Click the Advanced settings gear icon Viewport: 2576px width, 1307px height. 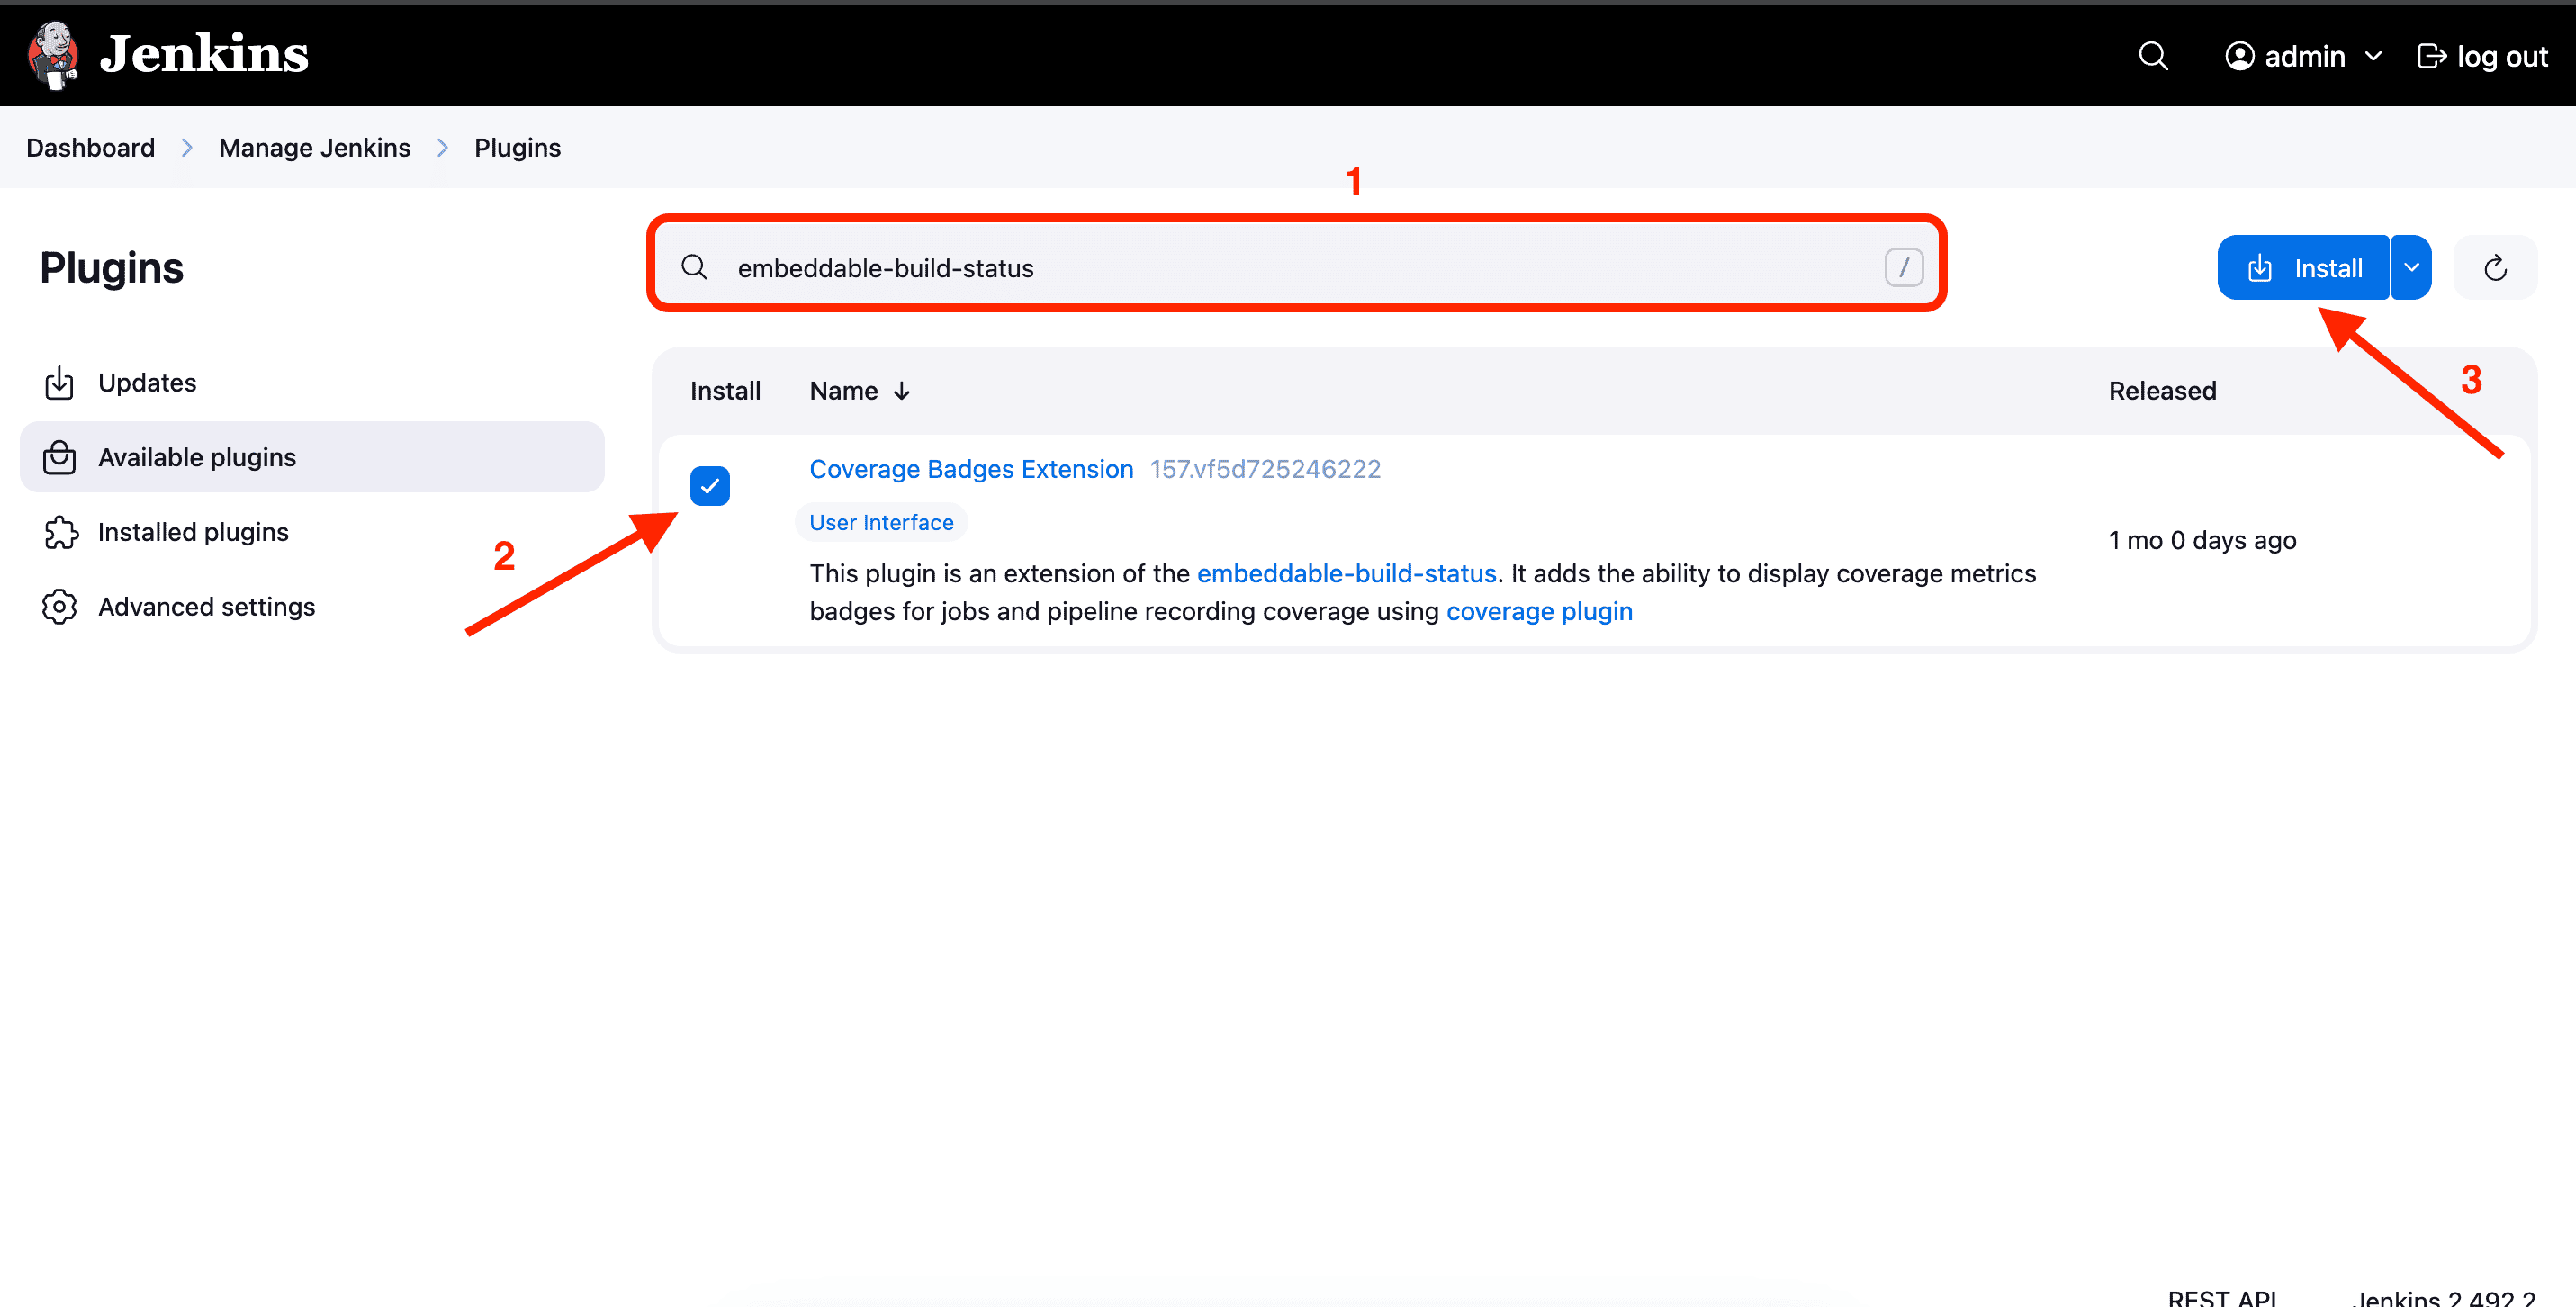coord(60,607)
